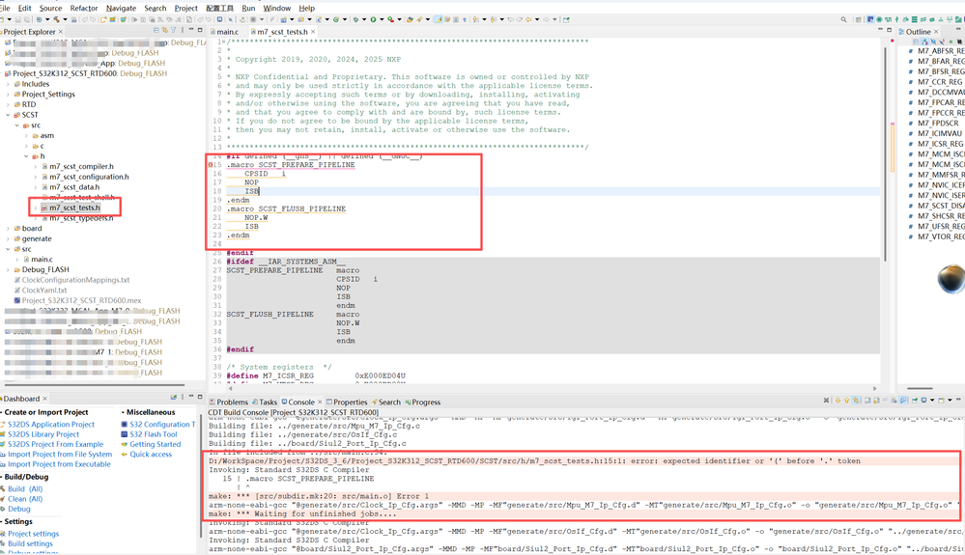Click scroll-down arrow icon in Console toolbar
The height and width of the screenshot is (555, 965).
click(837, 401)
